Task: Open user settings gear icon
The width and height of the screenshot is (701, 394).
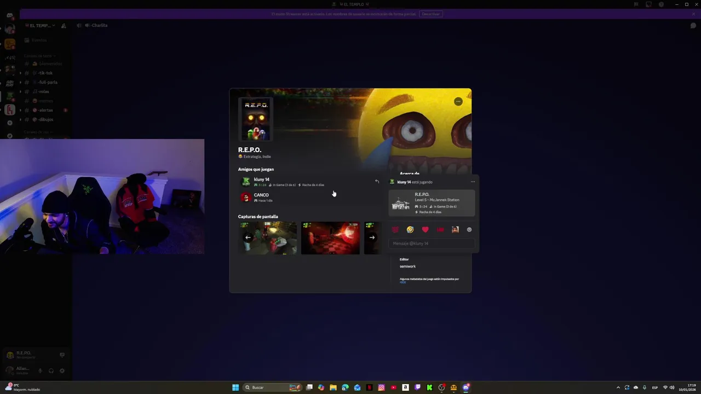Action: pyautogui.click(x=62, y=370)
